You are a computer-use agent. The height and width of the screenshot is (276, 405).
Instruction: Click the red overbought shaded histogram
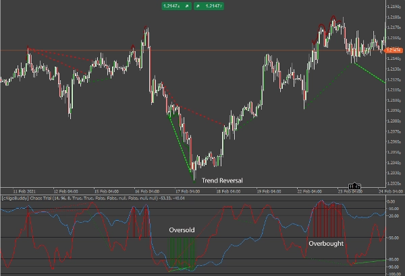331,219
